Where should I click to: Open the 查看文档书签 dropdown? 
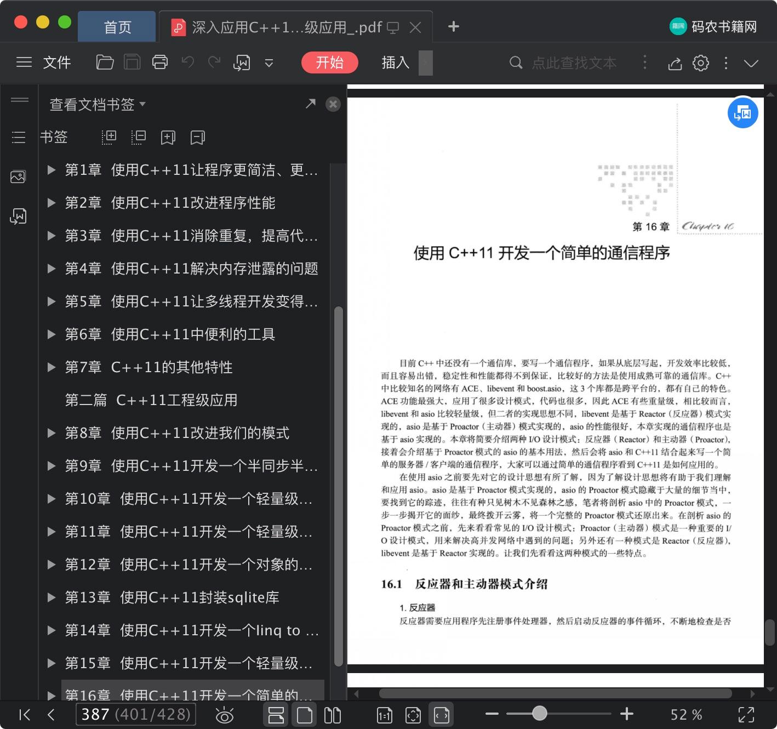98,104
